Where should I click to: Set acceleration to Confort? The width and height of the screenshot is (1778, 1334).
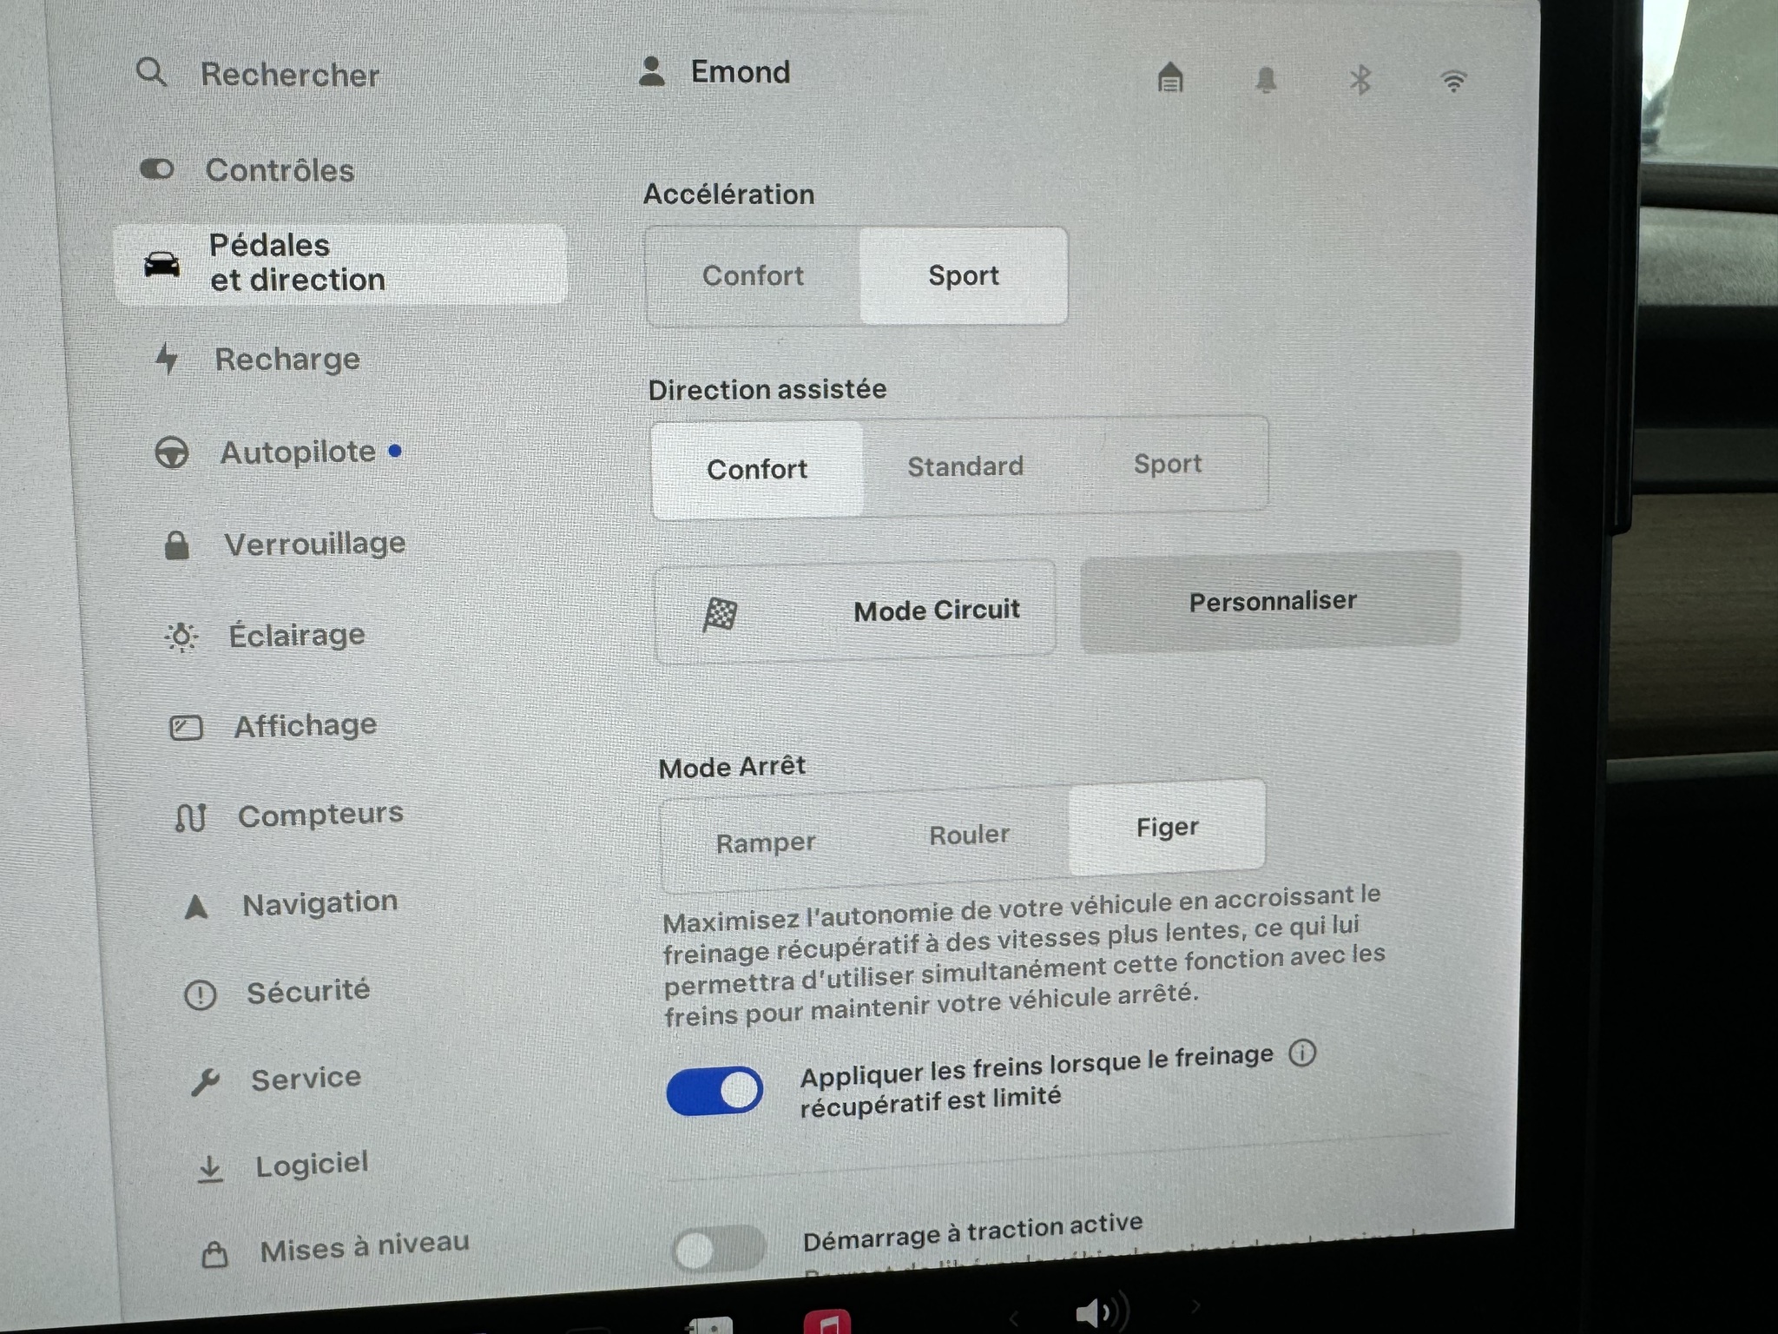click(753, 276)
